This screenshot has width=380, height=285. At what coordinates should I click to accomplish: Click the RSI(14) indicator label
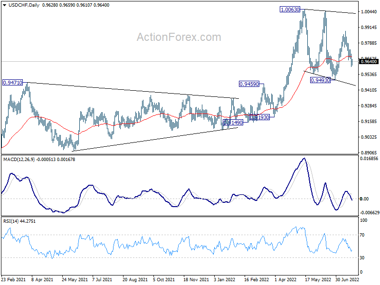pos(10,221)
